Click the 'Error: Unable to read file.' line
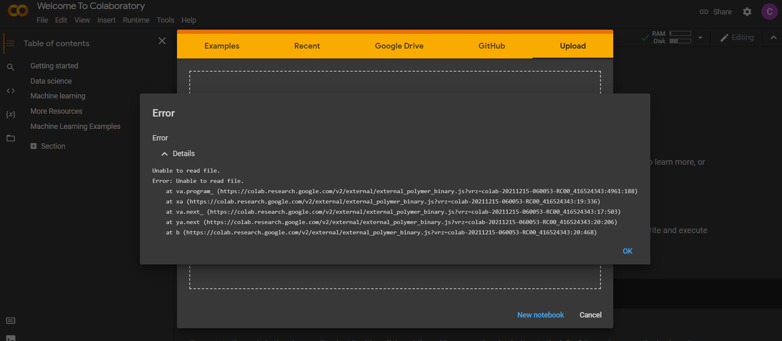This screenshot has width=782, height=341. click(x=198, y=181)
